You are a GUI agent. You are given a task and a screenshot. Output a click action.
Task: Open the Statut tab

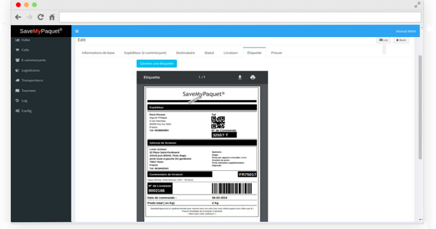tap(209, 53)
